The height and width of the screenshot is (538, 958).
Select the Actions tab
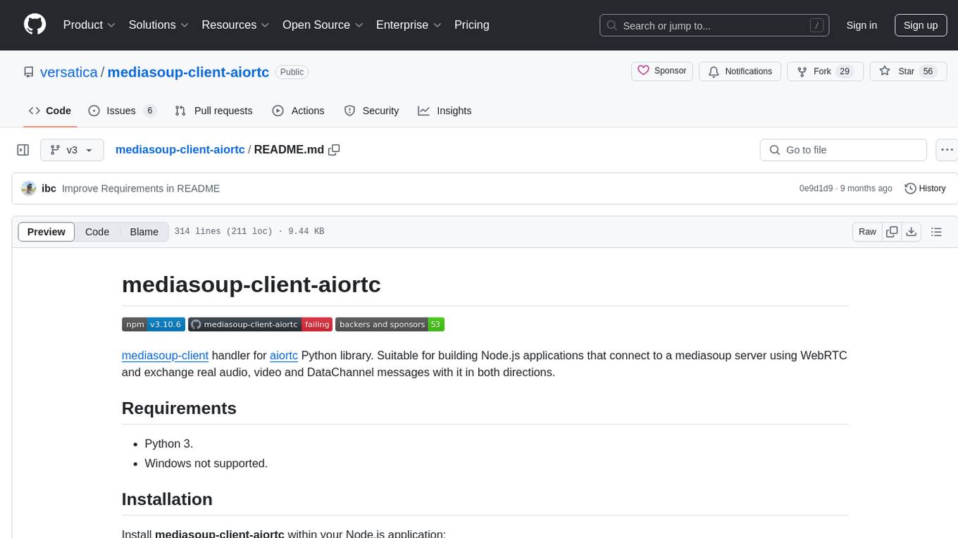pyautogui.click(x=298, y=111)
